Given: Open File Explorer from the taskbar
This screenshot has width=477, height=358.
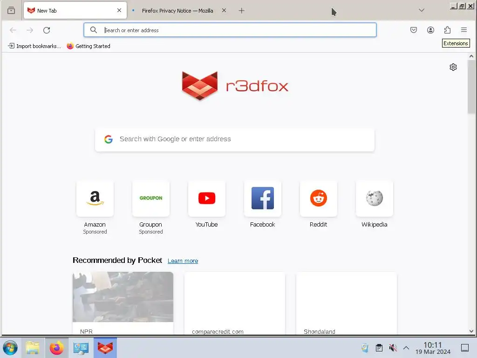Looking at the screenshot, I should click(x=33, y=348).
